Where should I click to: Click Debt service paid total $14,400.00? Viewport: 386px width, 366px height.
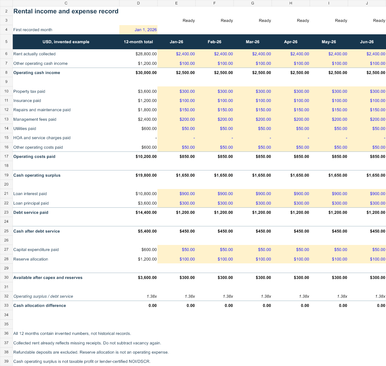click(138, 213)
